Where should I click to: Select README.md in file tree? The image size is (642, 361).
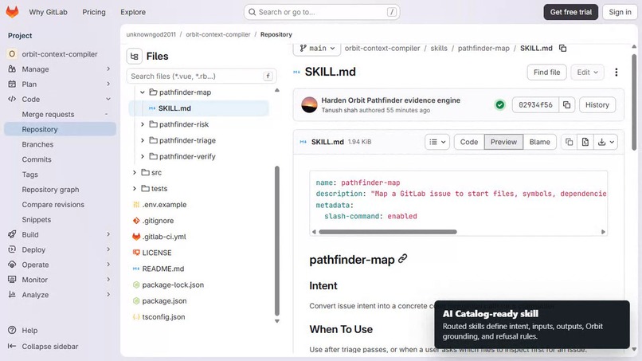pyautogui.click(x=163, y=269)
